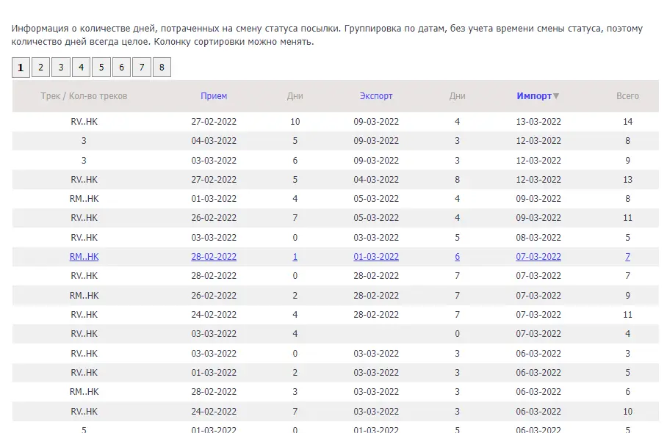Go to page 2 of results

pyautogui.click(x=41, y=67)
